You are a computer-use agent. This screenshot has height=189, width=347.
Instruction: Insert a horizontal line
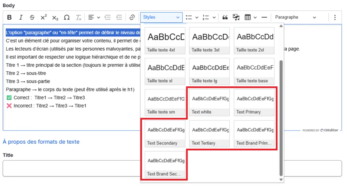264,17
